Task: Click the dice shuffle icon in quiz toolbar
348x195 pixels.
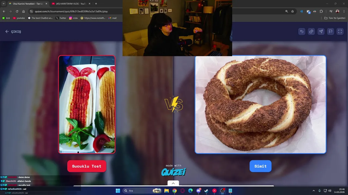Action: click(x=311, y=31)
